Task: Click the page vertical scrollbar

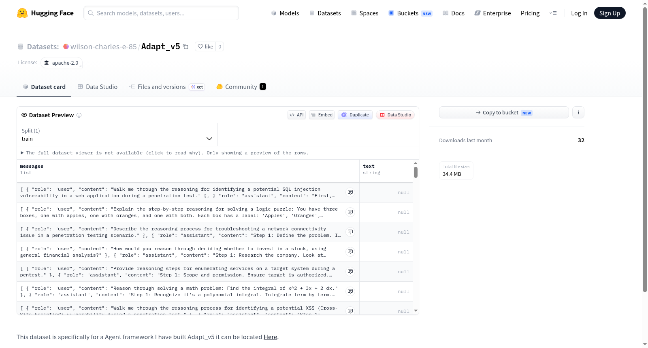Action: click(x=645, y=150)
